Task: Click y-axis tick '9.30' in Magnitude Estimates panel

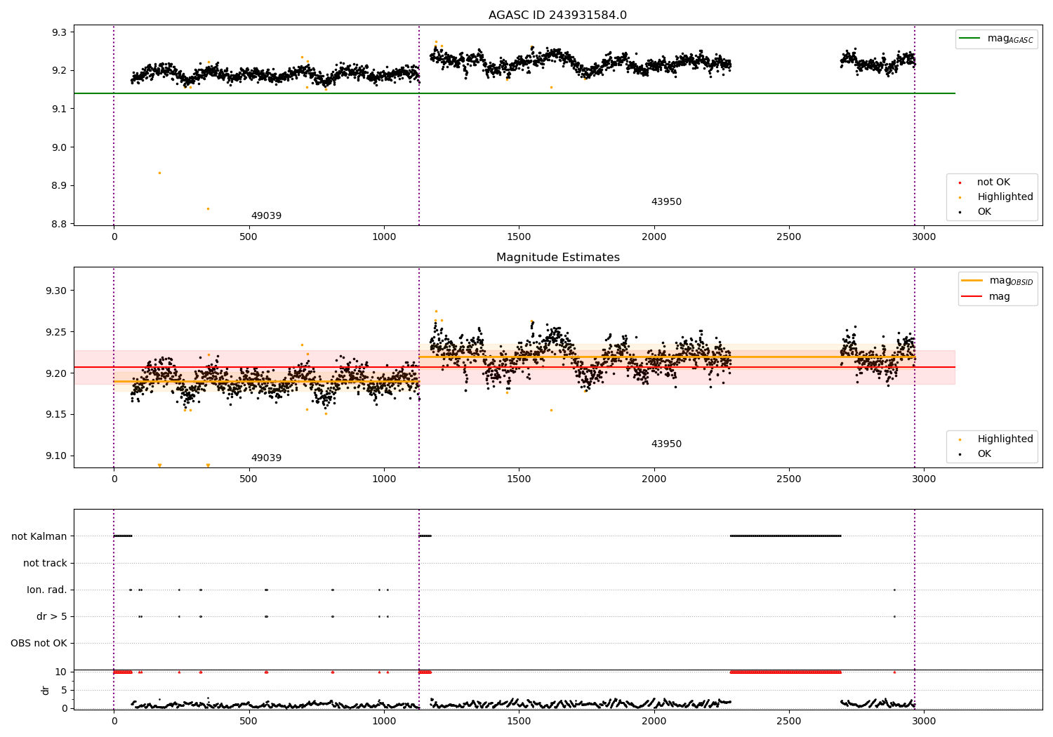Action: point(56,291)
